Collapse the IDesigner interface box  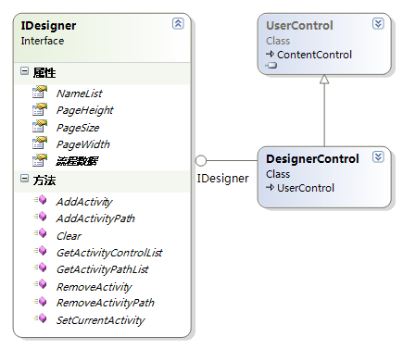(x=178, y=24)
